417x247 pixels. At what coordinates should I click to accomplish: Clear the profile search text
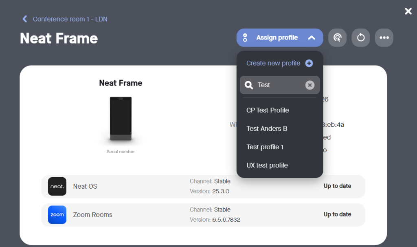tap(310, 85)
